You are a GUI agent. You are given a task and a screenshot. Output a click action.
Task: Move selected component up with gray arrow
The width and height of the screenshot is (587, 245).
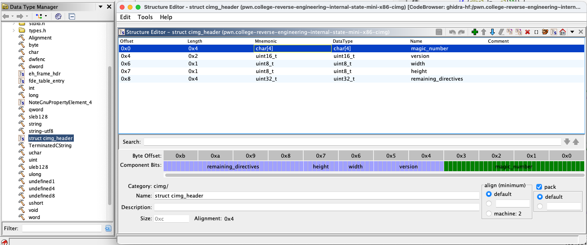(484, 32)
